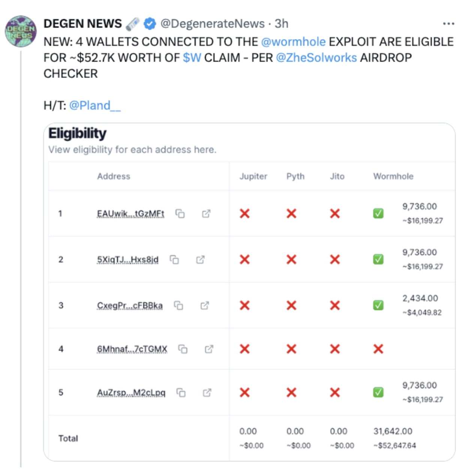Viewport: 465px width, 470px height.
Task: Select the Wormhole checkmark on row 3
Action: click(x=379, y=305)
